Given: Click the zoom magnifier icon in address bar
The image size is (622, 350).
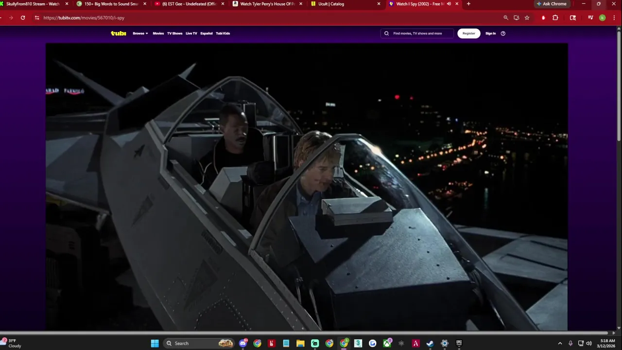Looking at the screenshot, I should point(505,17).
